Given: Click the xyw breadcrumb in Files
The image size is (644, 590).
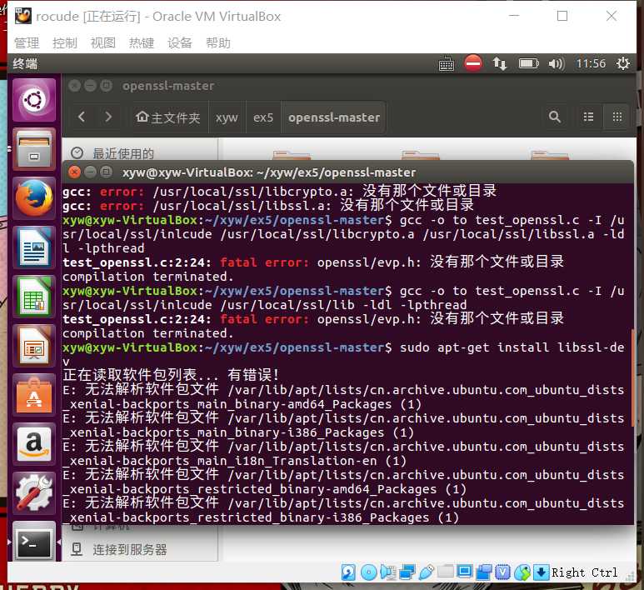Looking at the screenshot, I should [x=227, y=117].
